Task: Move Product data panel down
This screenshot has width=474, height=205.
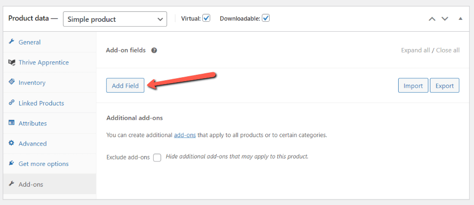Action: (x=445, y=19)
